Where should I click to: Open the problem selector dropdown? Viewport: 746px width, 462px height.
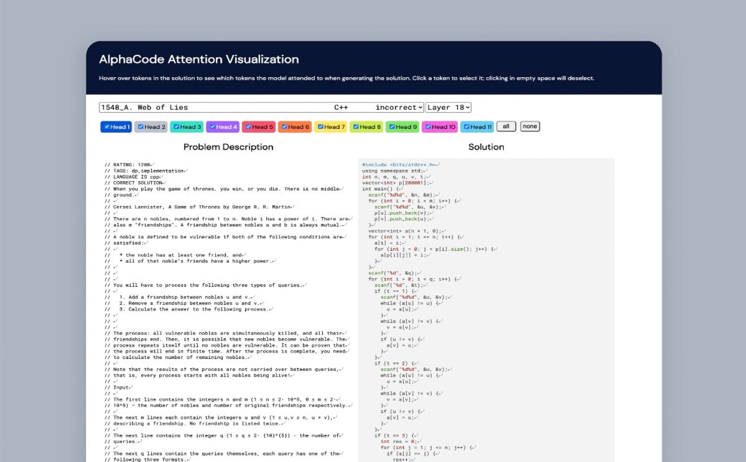261,107
